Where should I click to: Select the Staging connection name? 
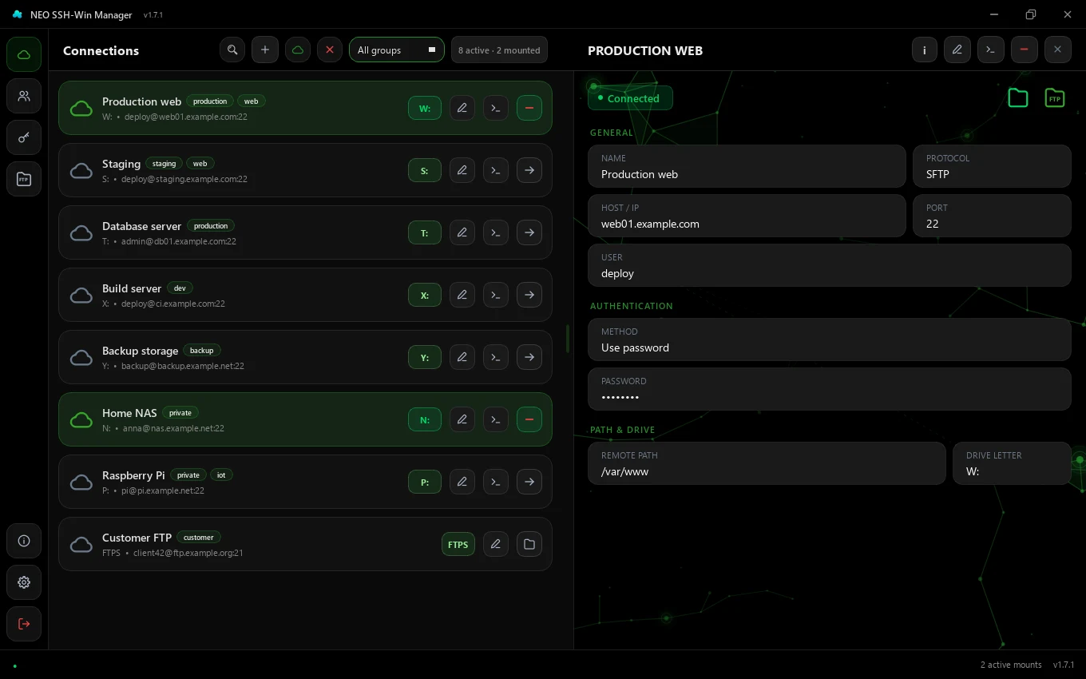click(121, 164)
